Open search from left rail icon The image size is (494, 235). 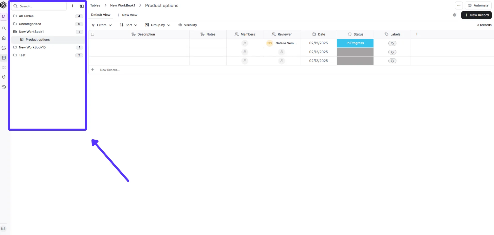4,28
